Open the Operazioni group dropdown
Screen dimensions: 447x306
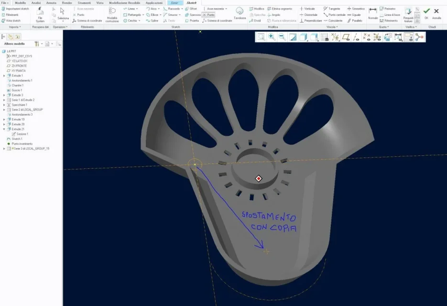click(60, 27)
